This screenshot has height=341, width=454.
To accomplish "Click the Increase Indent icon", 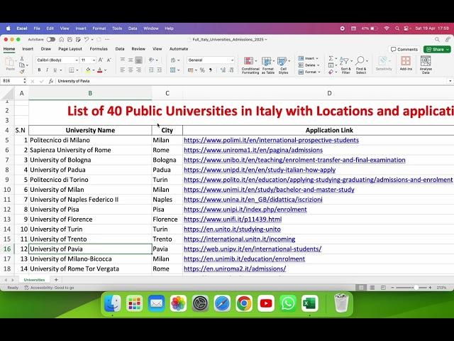I will [x=159, y=70].
